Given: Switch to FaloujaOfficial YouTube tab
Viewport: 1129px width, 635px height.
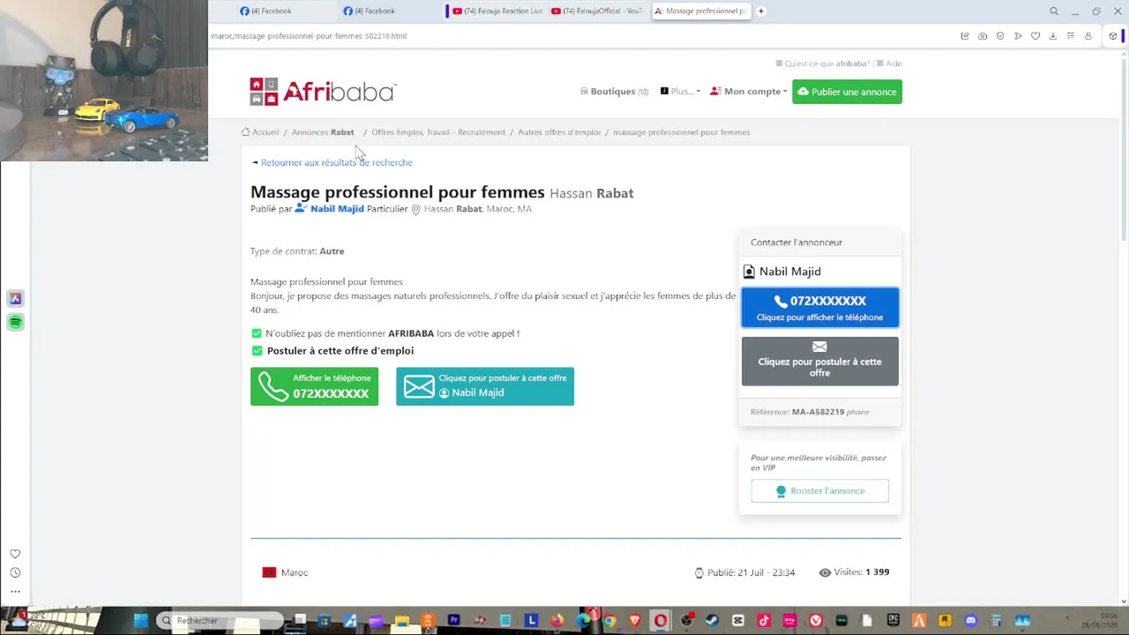Looking at the screenshot, I should point(597,11).
